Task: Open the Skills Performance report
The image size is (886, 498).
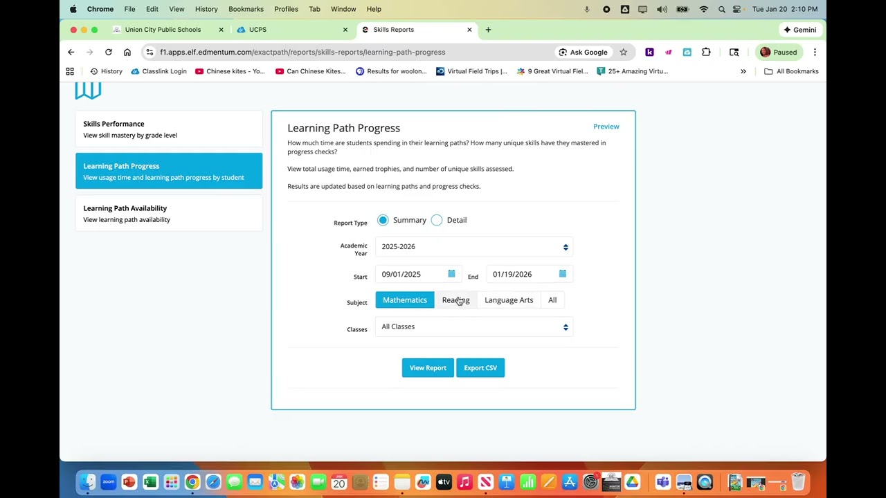Action: click(169, 129)
